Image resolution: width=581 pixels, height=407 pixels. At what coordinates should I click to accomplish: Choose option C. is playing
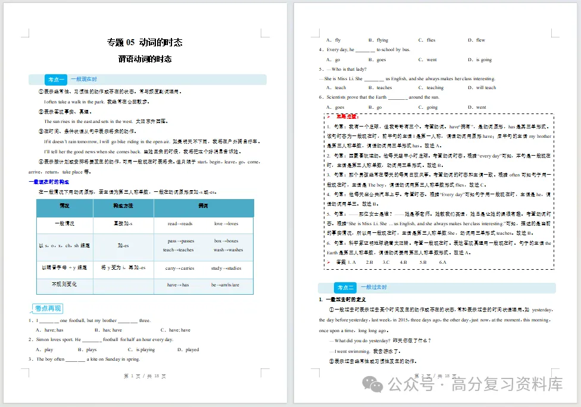tap(141, 349)
